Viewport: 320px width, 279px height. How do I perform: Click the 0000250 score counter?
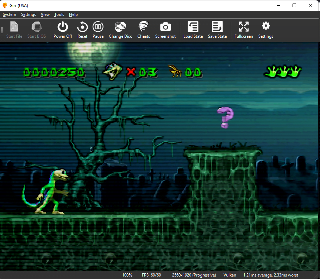click(54, 72)
